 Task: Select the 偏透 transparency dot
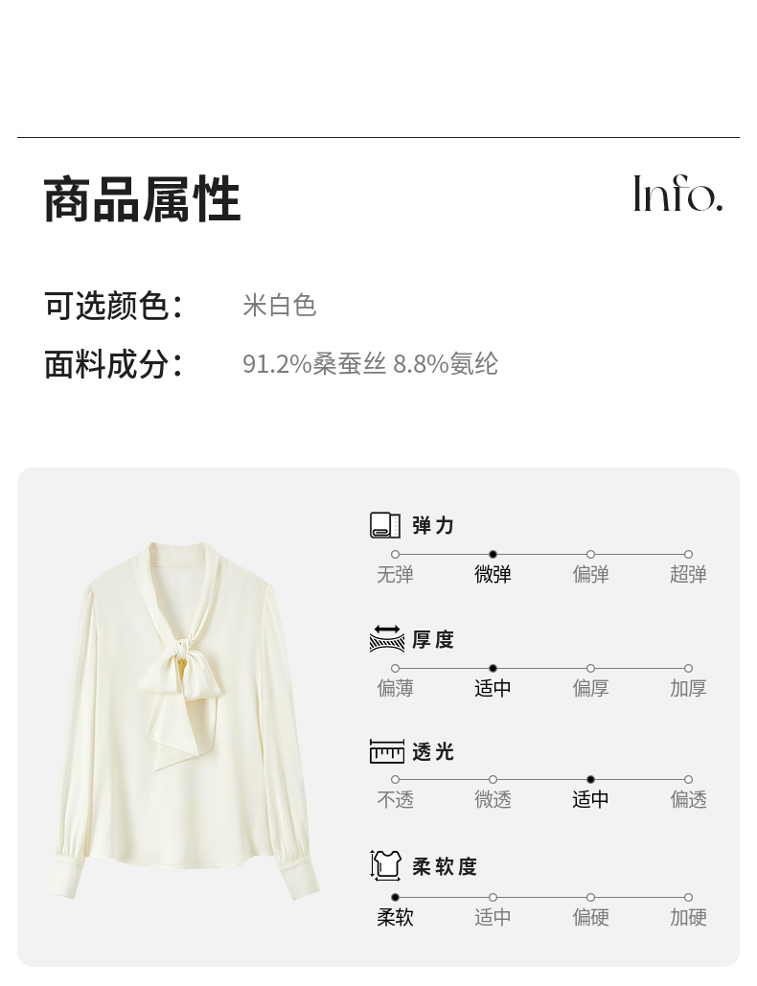(688, 780)
